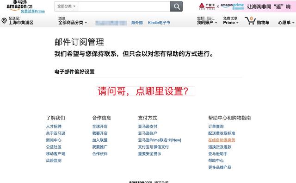Click the 免费试享Prime link under logo
This screenshot has height=183, width=296.
33,11
